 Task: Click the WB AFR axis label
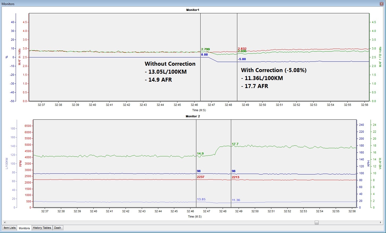tap(380, 164)
